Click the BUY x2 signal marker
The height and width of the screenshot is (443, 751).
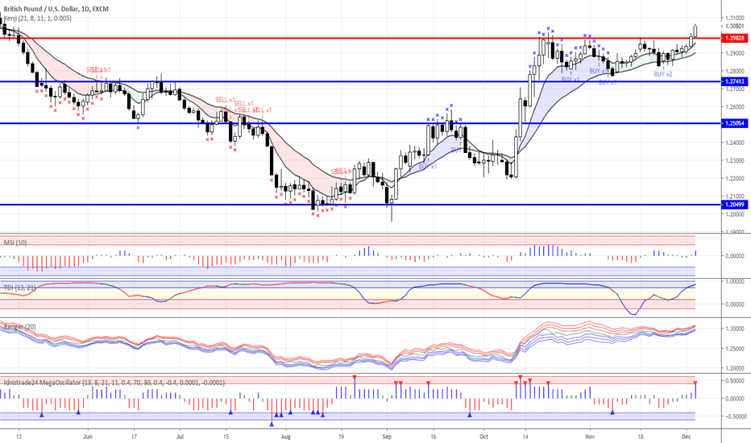point(663,74)
